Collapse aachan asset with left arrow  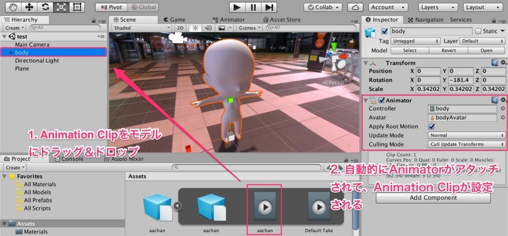pyautogui.click(x=178, y=206)
